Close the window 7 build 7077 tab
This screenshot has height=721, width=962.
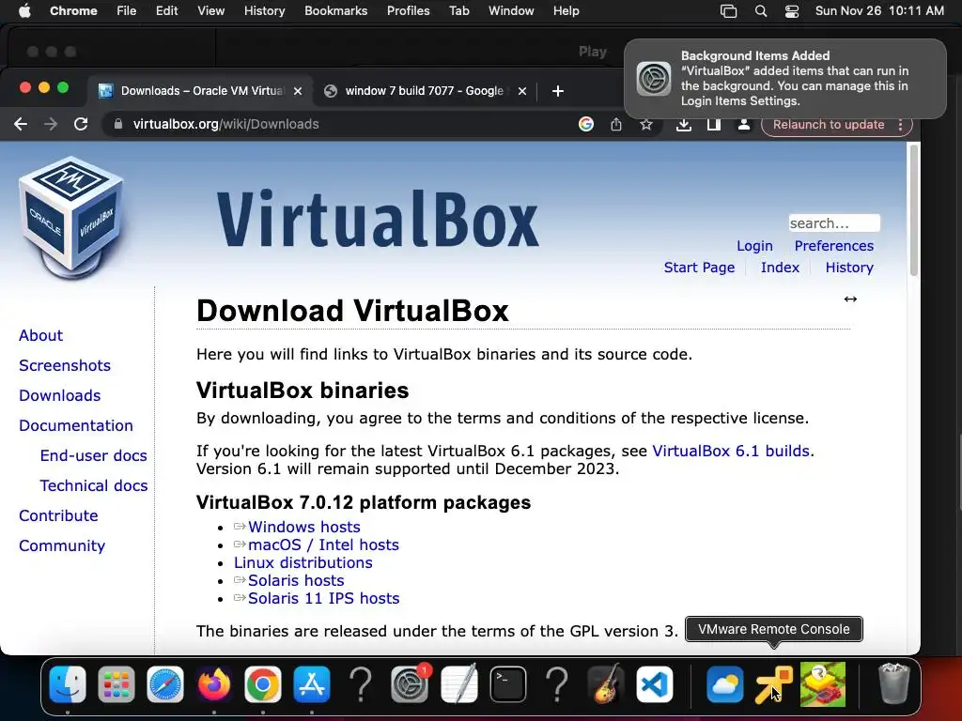(x=522, y=91)
